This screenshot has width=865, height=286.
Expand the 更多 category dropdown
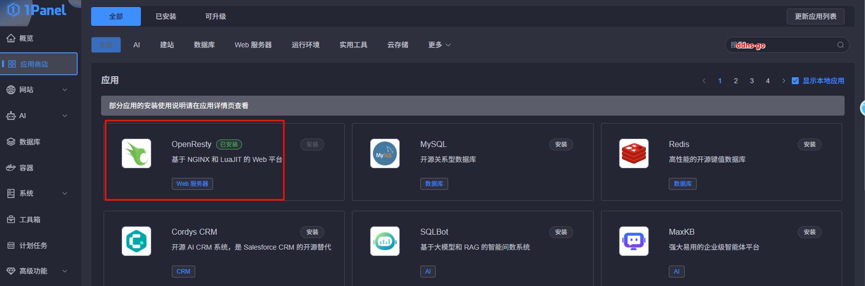439,45
